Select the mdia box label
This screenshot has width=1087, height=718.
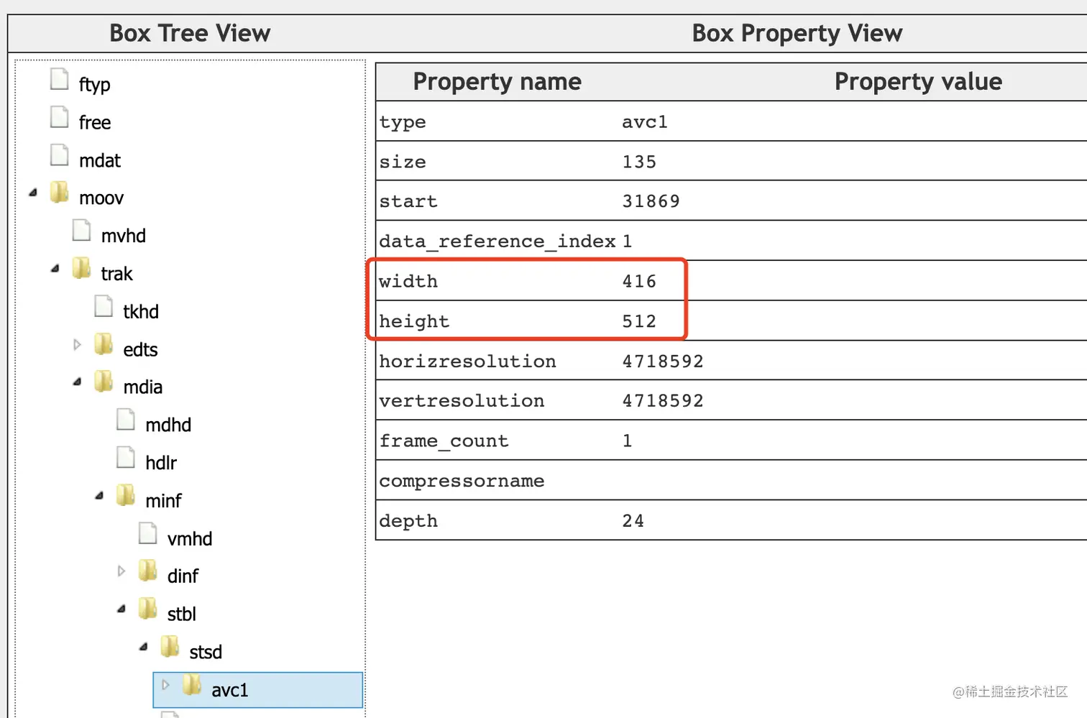pyautogui.click(x=143, y=387)
